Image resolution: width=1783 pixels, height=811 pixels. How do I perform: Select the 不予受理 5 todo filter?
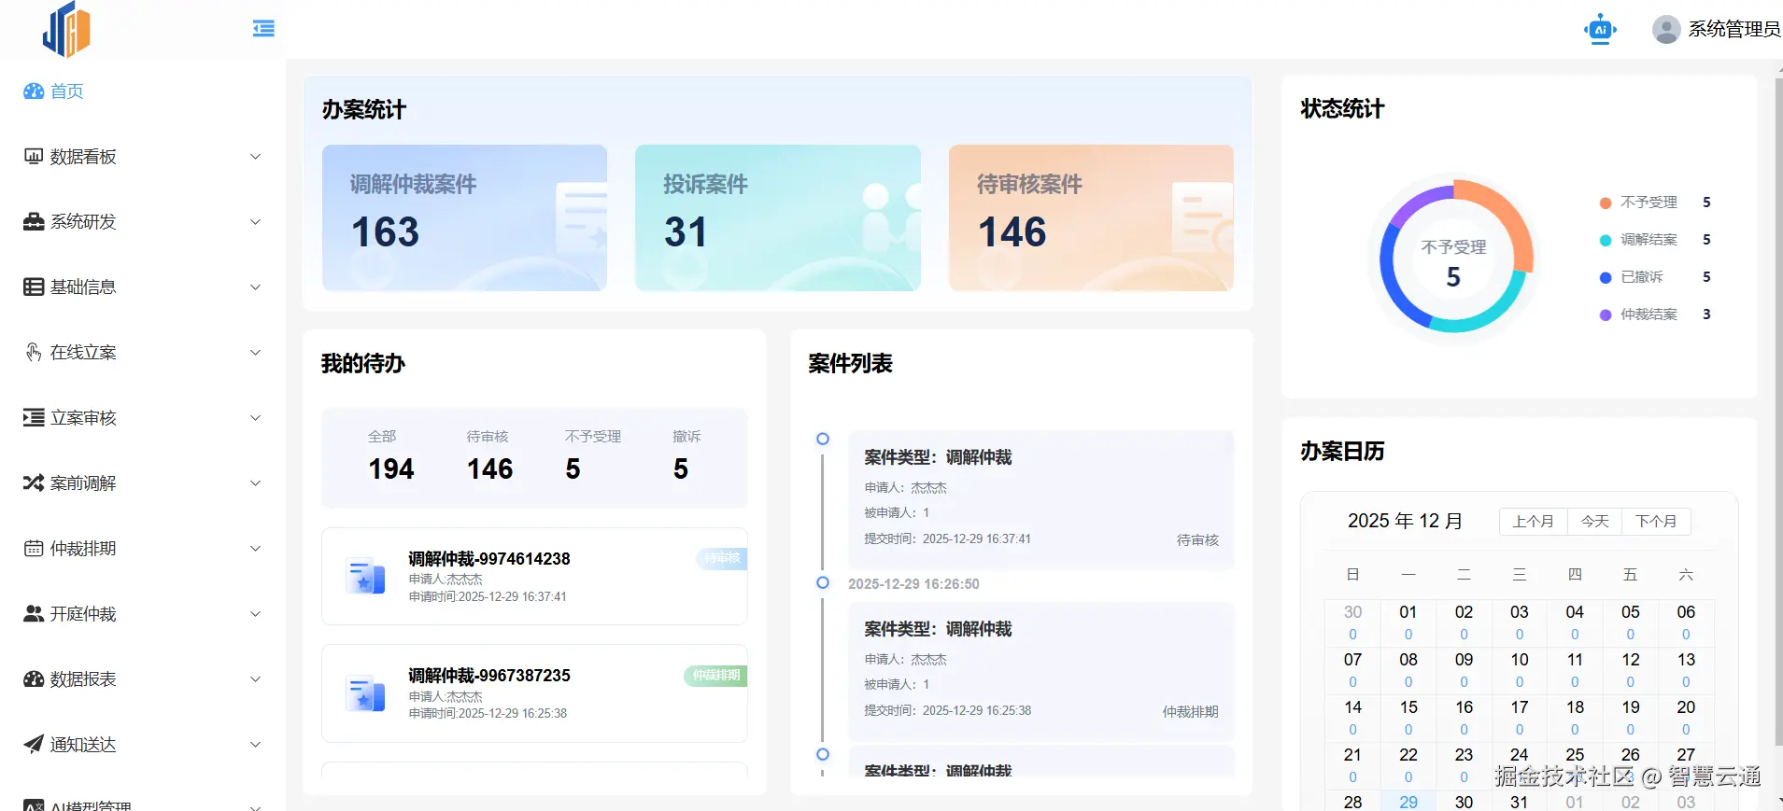click(x=593, y=456)
